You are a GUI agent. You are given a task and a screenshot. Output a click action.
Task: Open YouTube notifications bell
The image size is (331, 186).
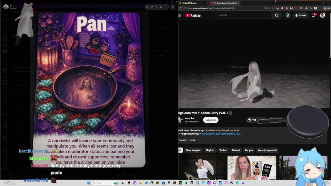click(313, 15)
